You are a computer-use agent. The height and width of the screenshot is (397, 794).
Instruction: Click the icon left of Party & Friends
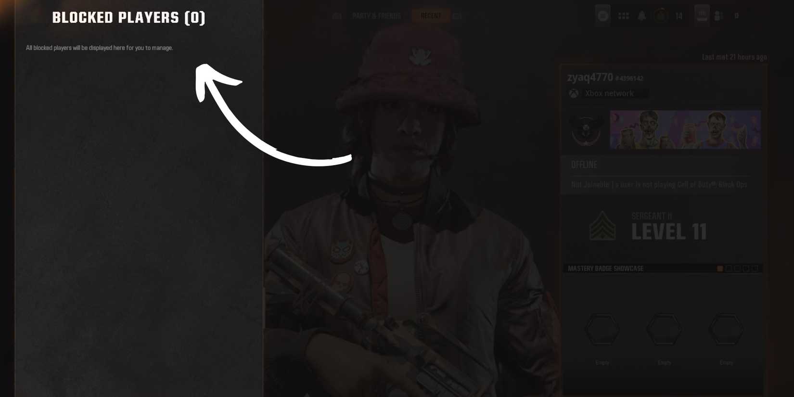[337, 16]
